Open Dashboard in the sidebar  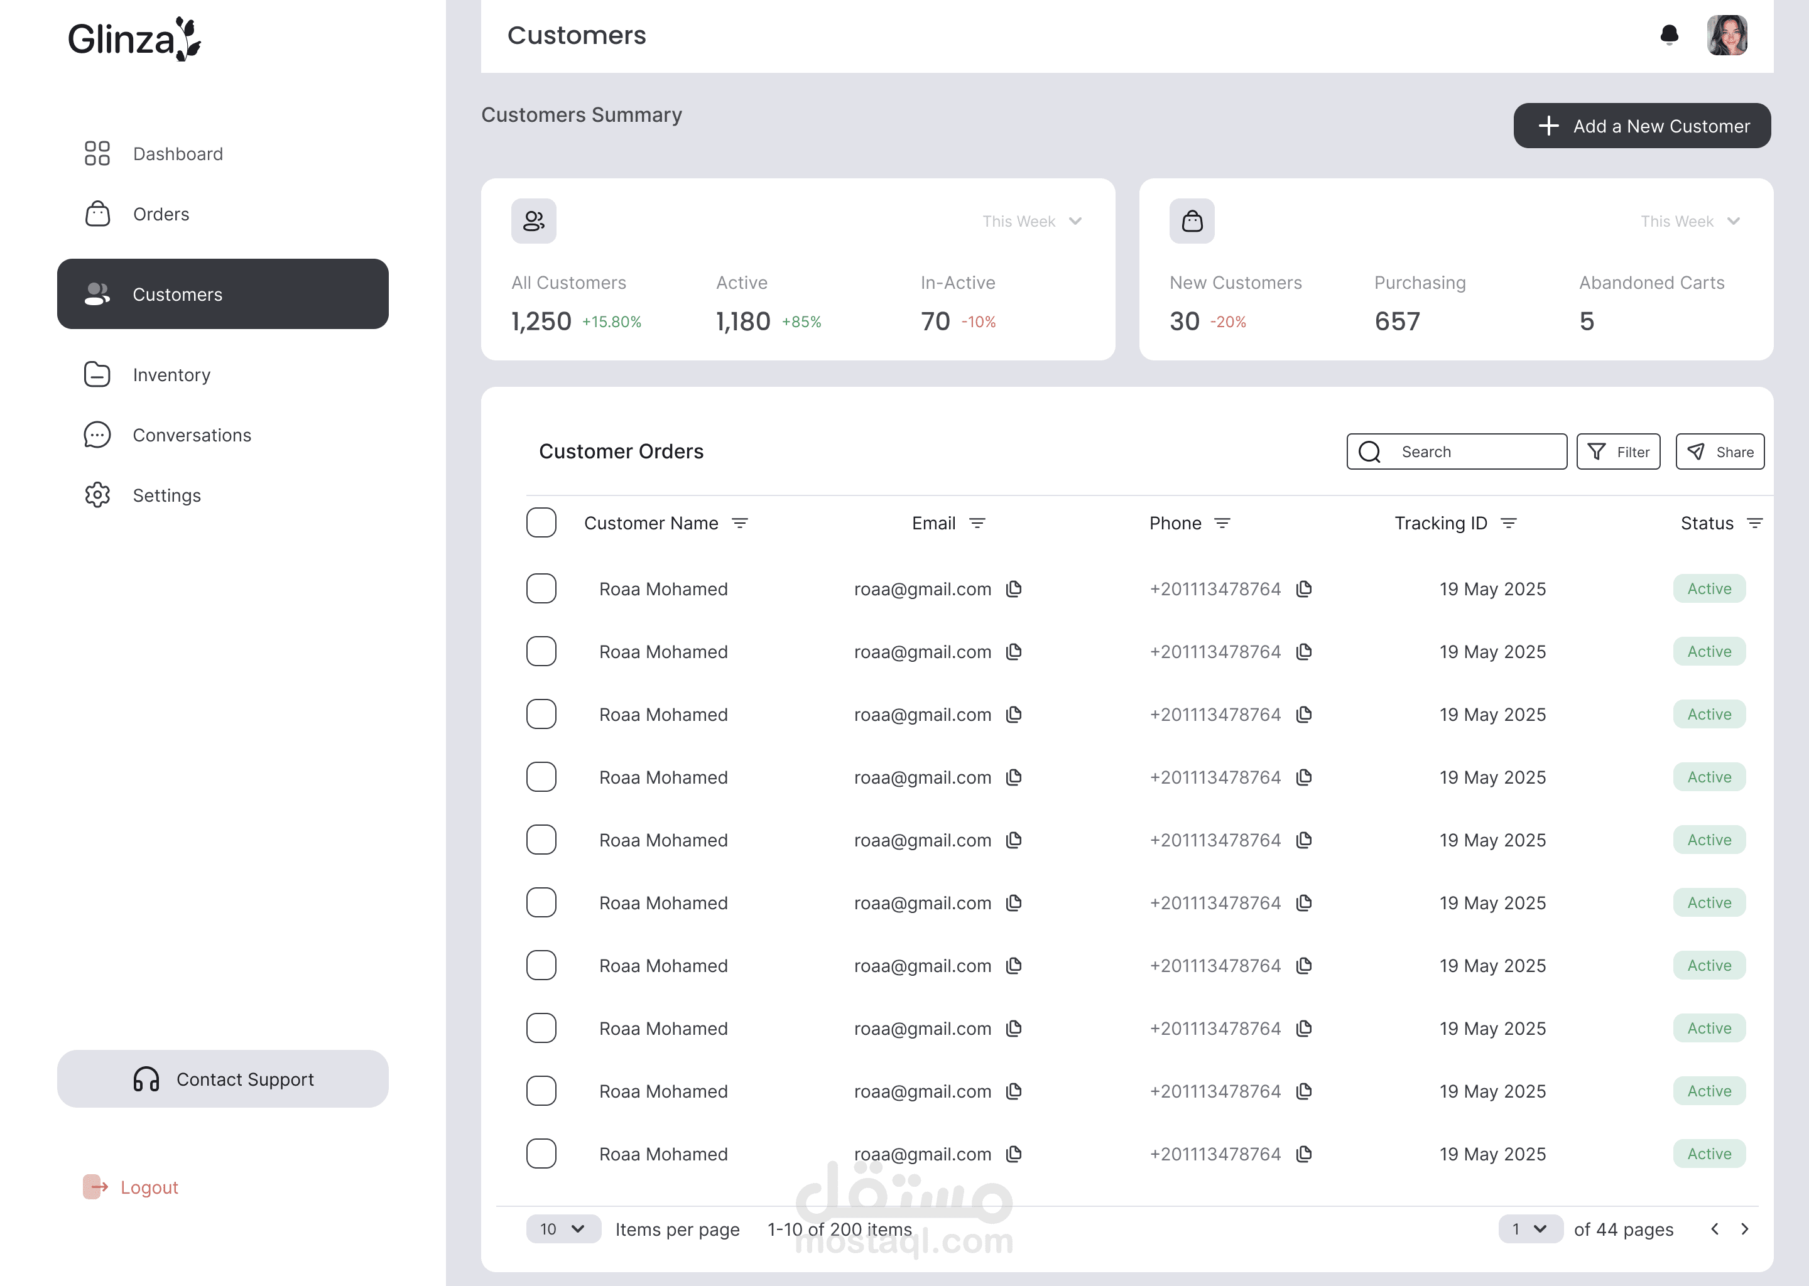(155, 154)
